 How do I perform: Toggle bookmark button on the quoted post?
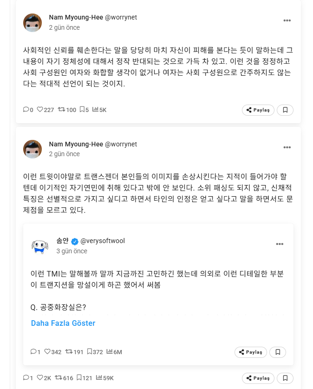[278, 352]
